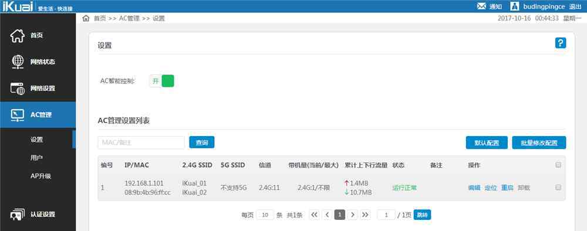Open the 用户 submenu item
This screenshot has height=231, width=587.
pyautogui.click(x=36, y=158)
